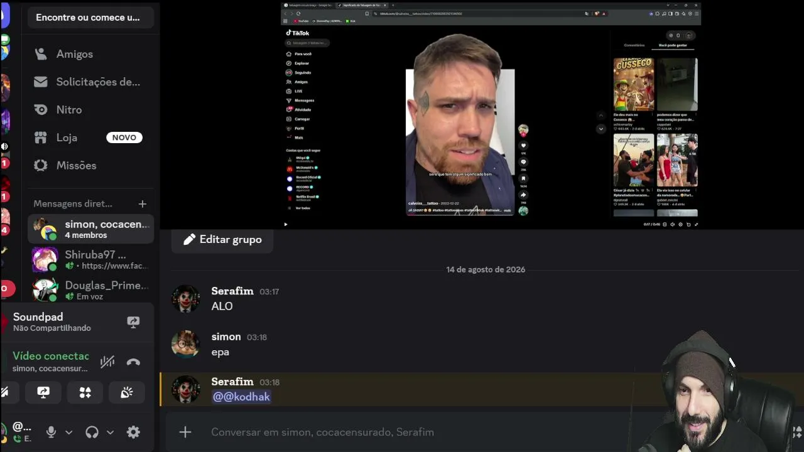804x452 pixels.
Task: Toggle headphones deafen
Action: tap(92, 432)
